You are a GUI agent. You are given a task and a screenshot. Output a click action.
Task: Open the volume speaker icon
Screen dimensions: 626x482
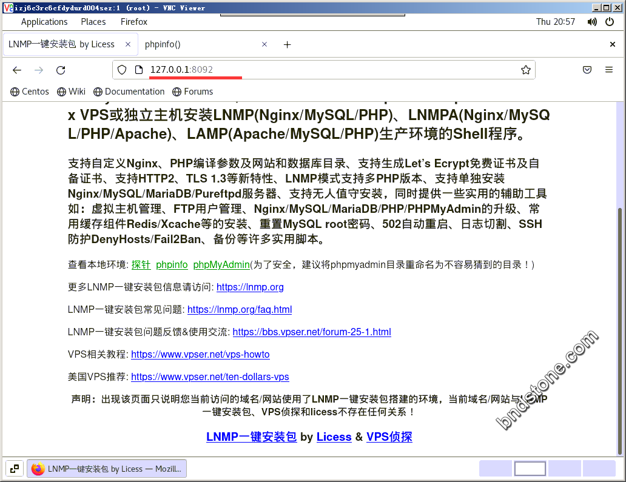592,22
